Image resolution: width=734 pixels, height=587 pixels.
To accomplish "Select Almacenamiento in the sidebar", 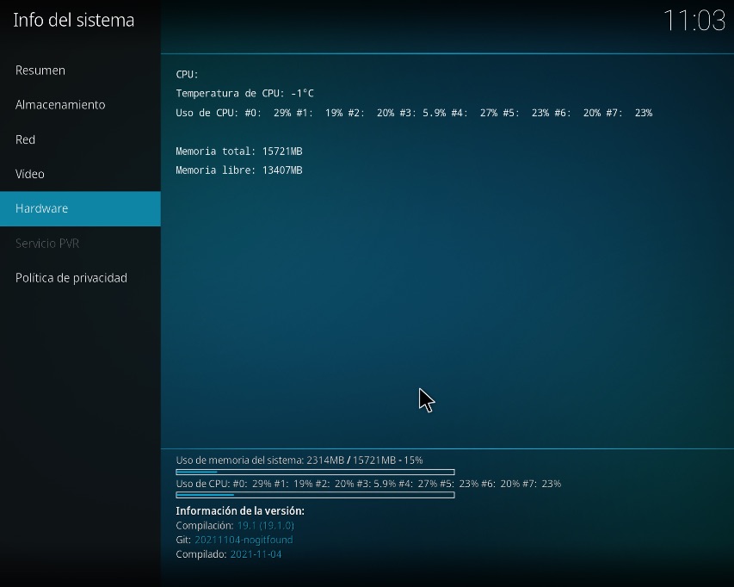I will click(80, 105).
